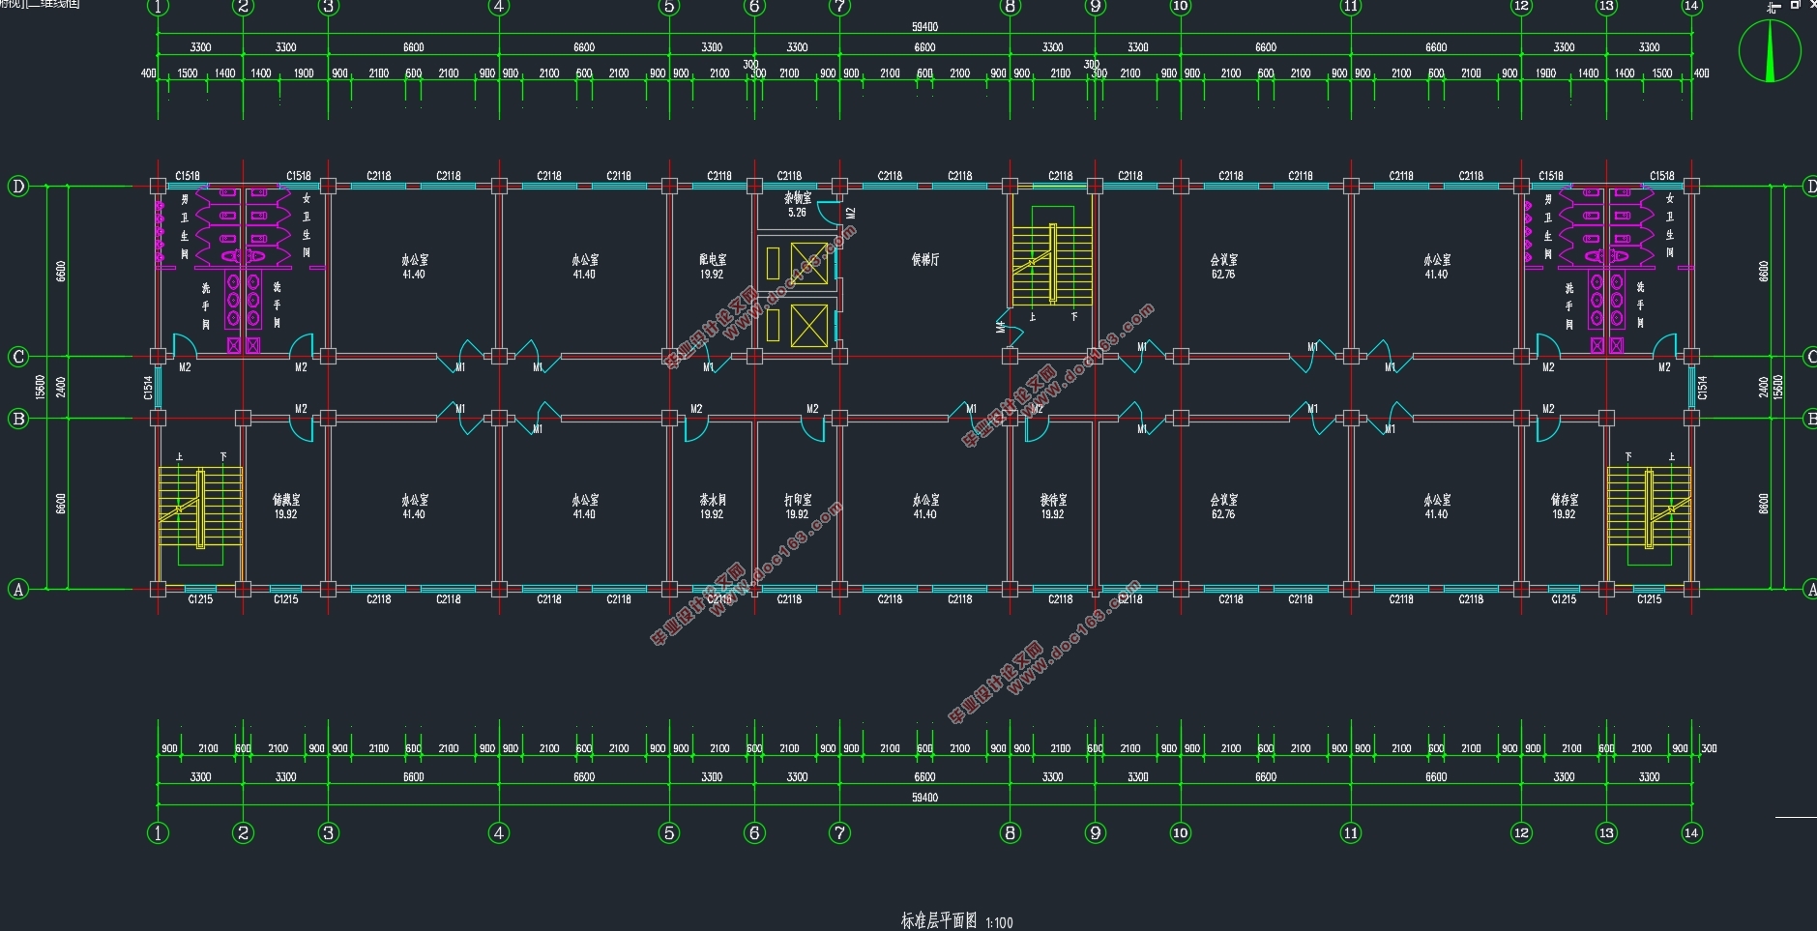Click axis bubble D on left side

(17, 187)
